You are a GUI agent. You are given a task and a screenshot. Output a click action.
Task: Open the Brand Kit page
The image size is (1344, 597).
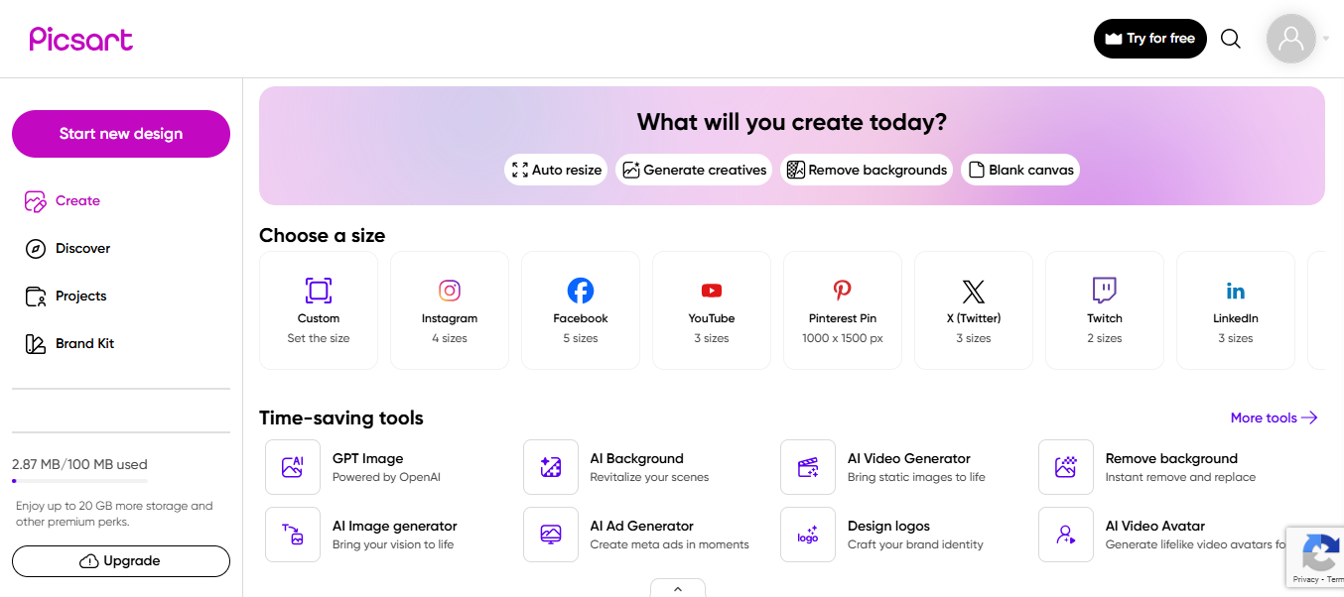click(84, 343)
